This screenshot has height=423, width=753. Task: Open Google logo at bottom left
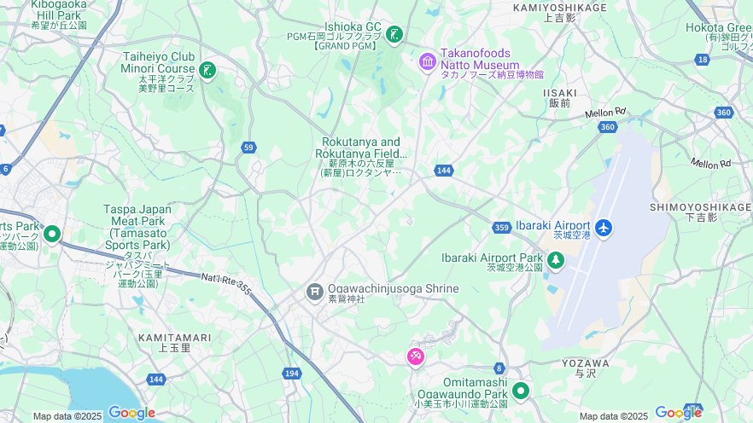[131, 413]
